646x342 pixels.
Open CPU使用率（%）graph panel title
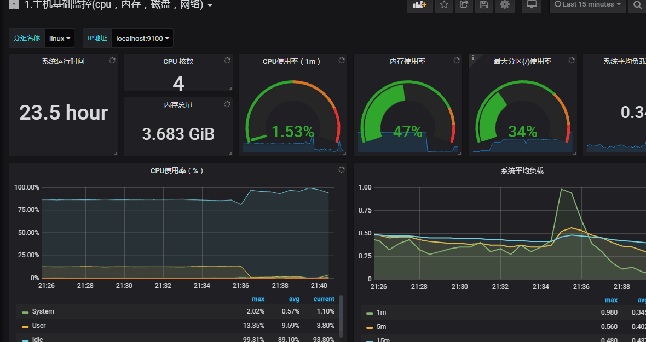178,170
